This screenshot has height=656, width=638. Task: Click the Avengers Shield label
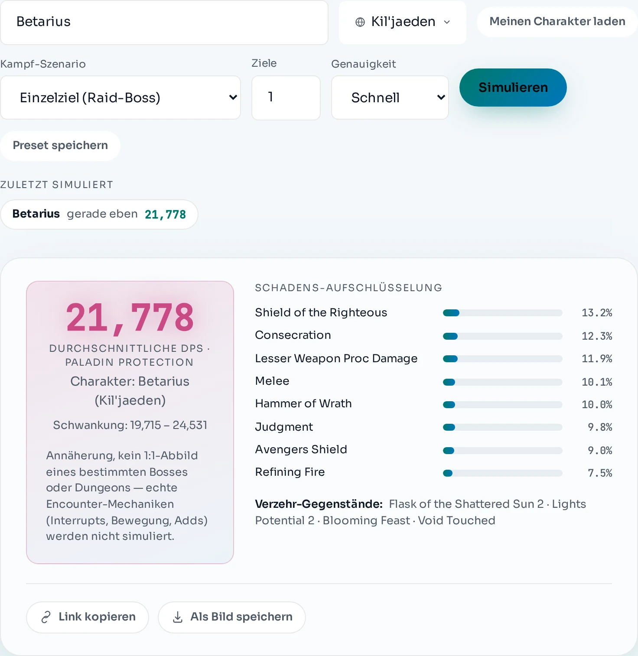(x=301, y=449)
